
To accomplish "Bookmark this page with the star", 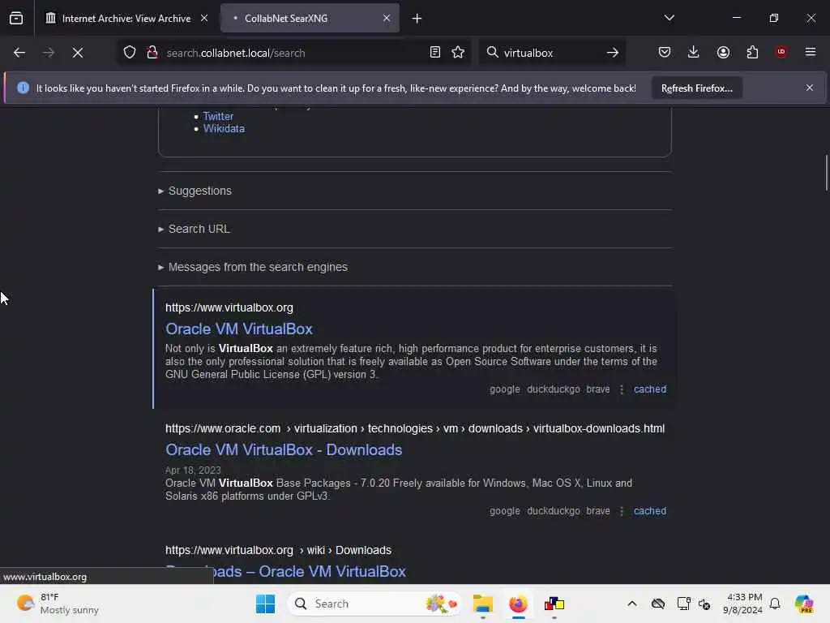I will [458, 52].
